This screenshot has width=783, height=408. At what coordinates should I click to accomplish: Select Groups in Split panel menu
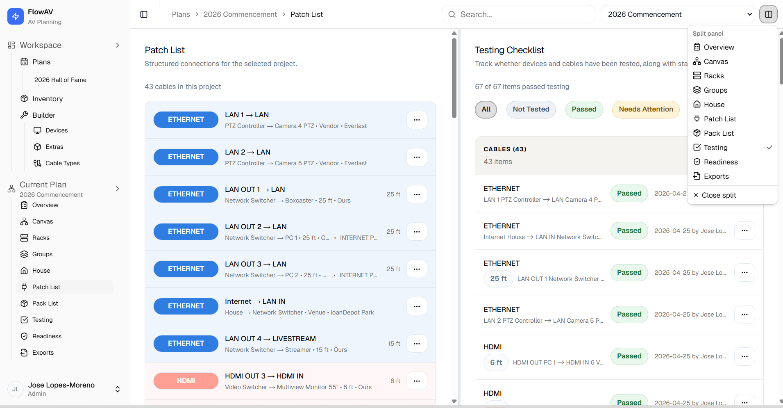pyautogui.click(x=733, y=90)
